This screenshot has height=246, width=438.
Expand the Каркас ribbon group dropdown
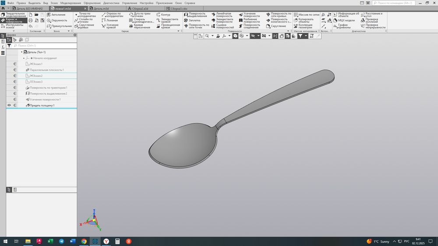[178, 31]
